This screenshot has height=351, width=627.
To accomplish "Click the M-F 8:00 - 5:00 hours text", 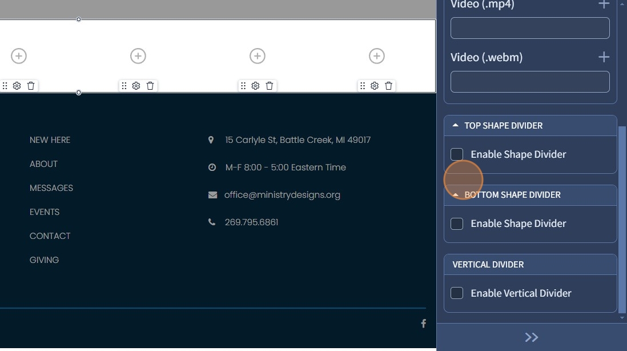I will pos(286,167).
